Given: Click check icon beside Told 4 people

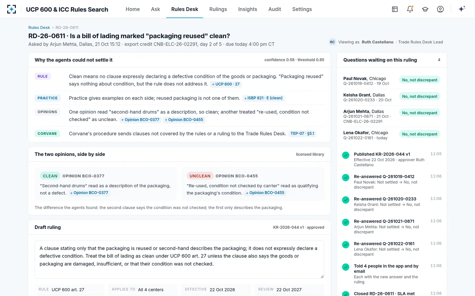Looking at the screenshot, I should 346,267.
